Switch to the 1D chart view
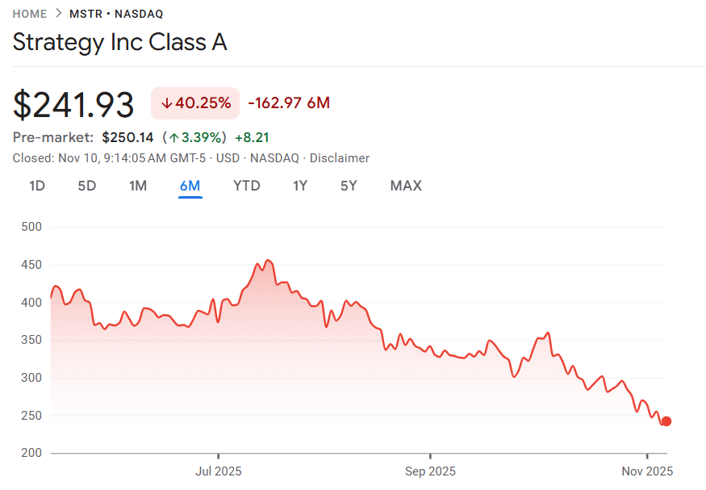Screen dimensions: 706x490 (x=36, y=186)
